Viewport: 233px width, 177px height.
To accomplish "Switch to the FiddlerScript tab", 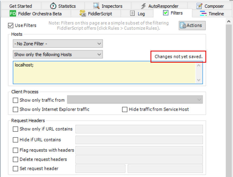I will click(x=96, y=14).
